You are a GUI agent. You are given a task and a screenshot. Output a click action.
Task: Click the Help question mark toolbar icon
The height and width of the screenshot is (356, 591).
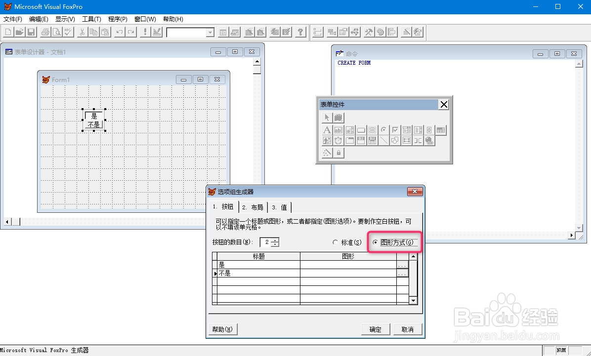pos(300,32)
